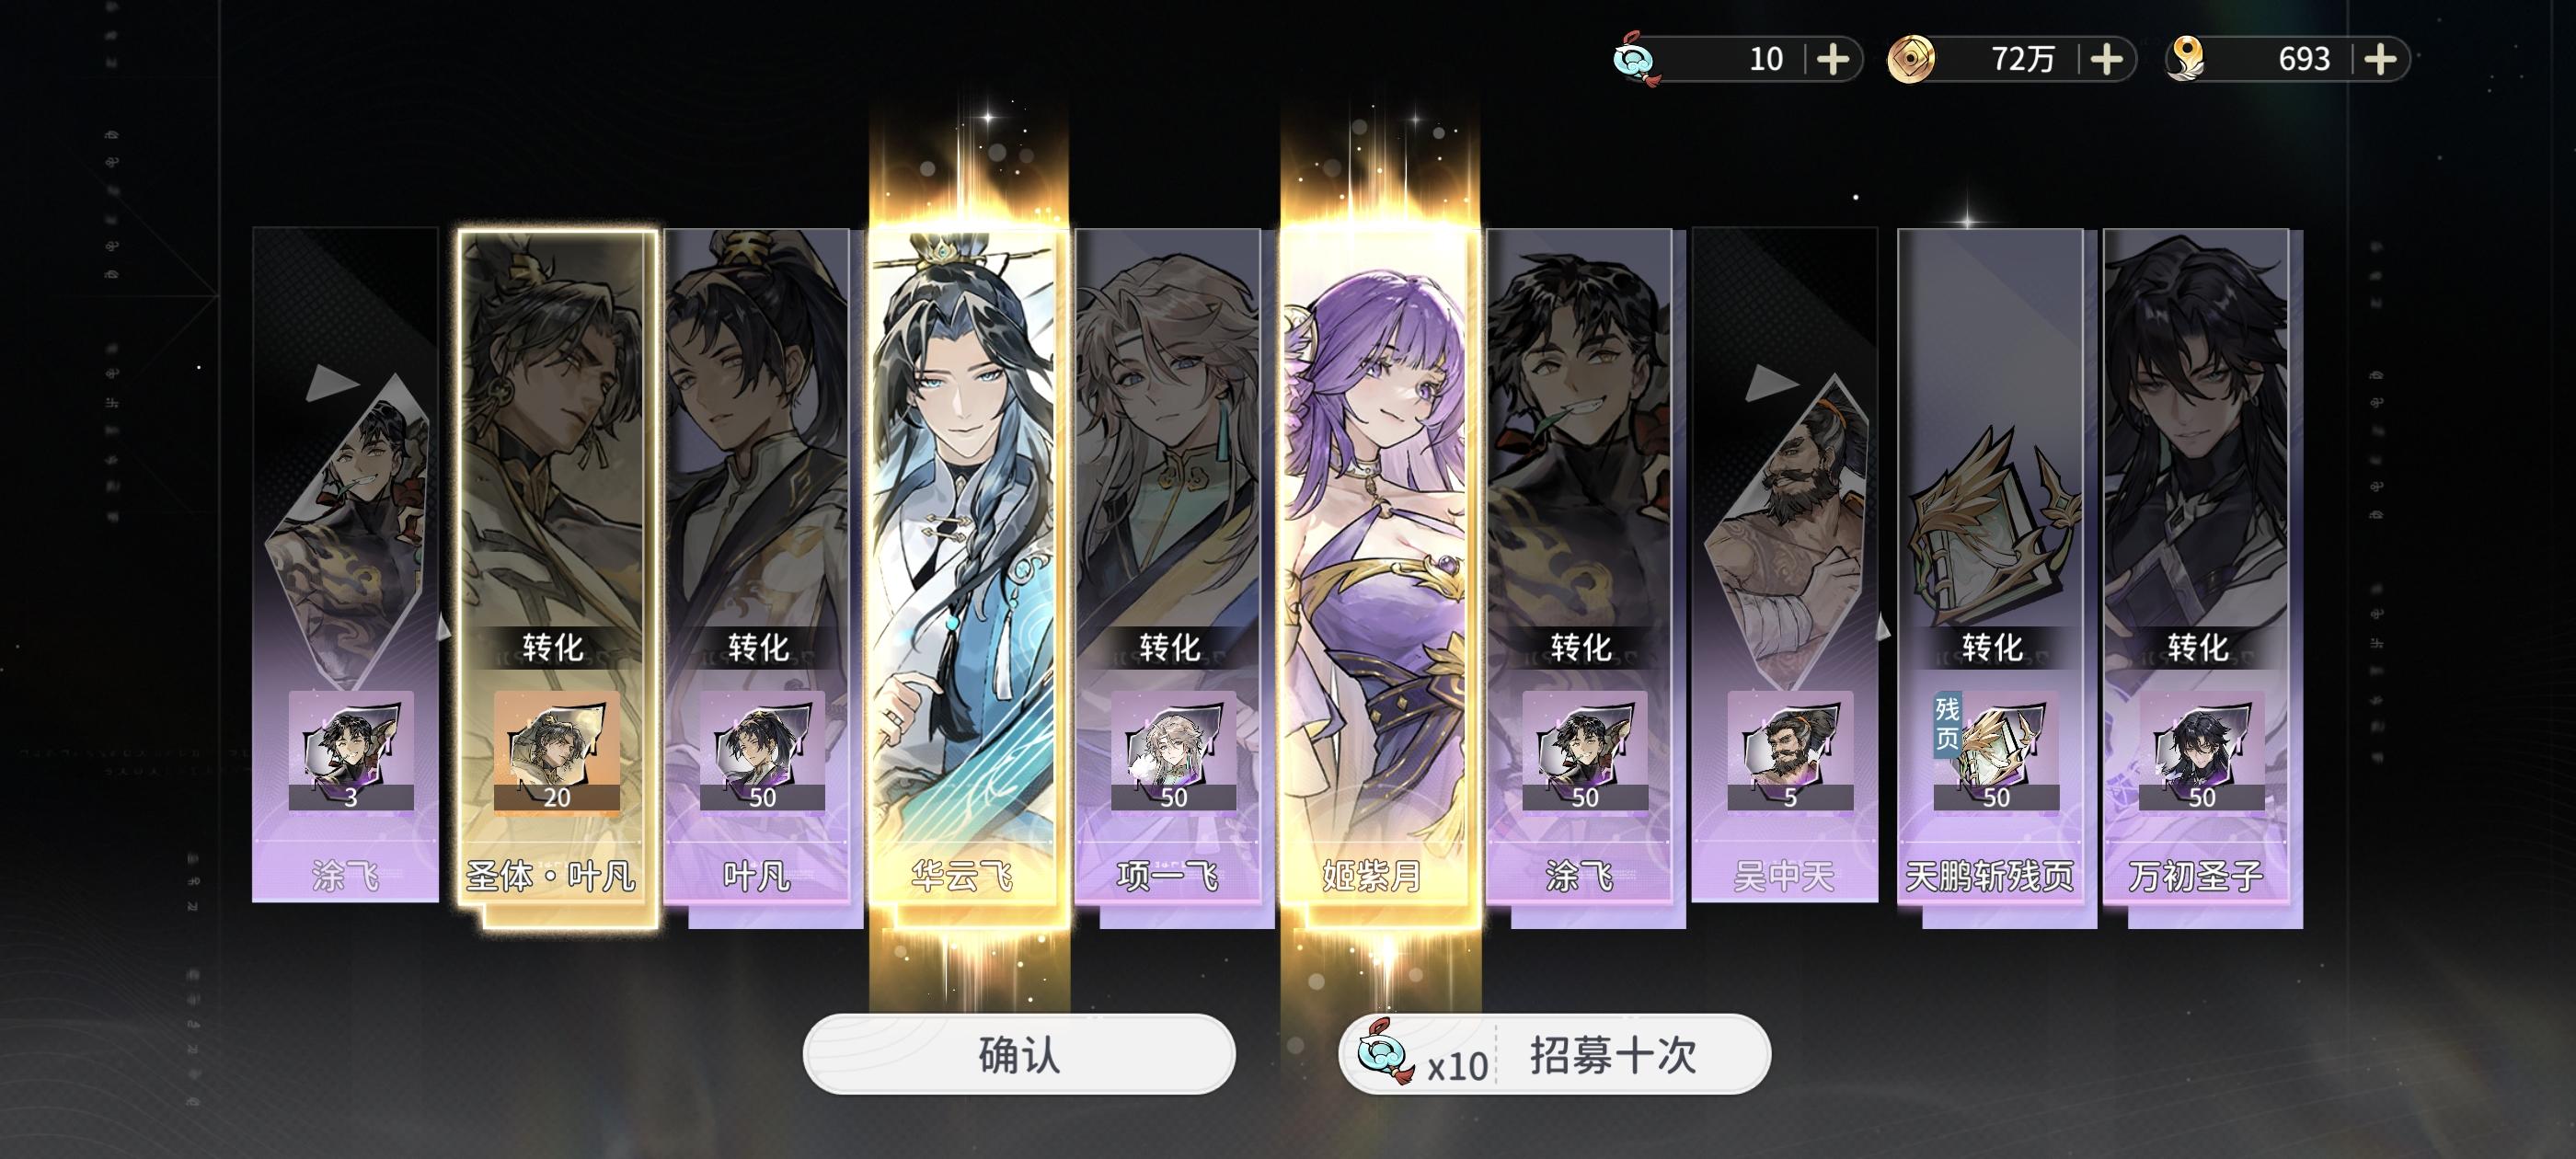The image size is (2576, 1159).
Task: Tap the 项一飞 shard icon showing 50
Action: pyautogui.click(x=1173, y=750)
